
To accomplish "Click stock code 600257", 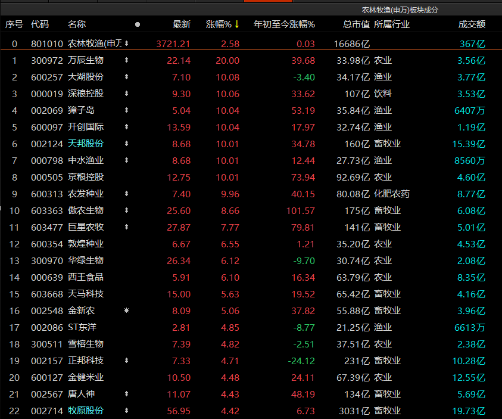I will coord(46,77).
